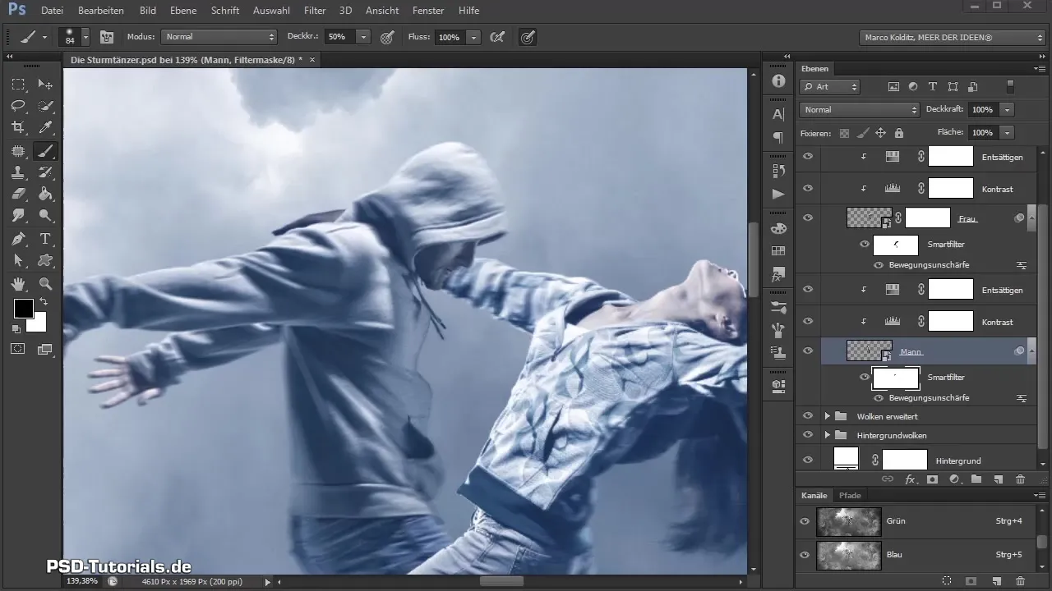Open the Datei menu
Viewport: 1052px width, 591px height.
point(51,11)
